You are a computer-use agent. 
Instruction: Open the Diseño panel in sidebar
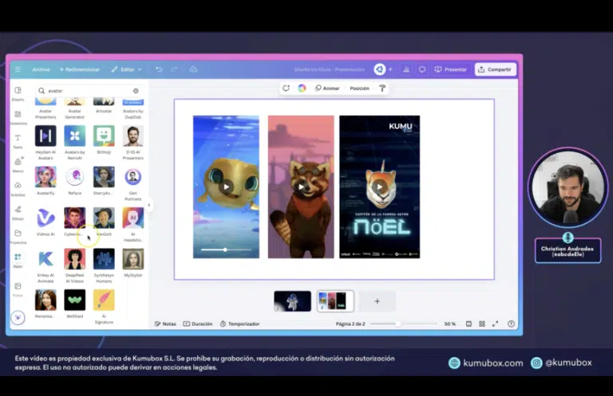click(18, 94)
